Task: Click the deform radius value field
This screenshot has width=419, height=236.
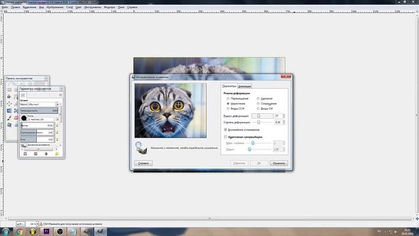Action: click(278, 116)
